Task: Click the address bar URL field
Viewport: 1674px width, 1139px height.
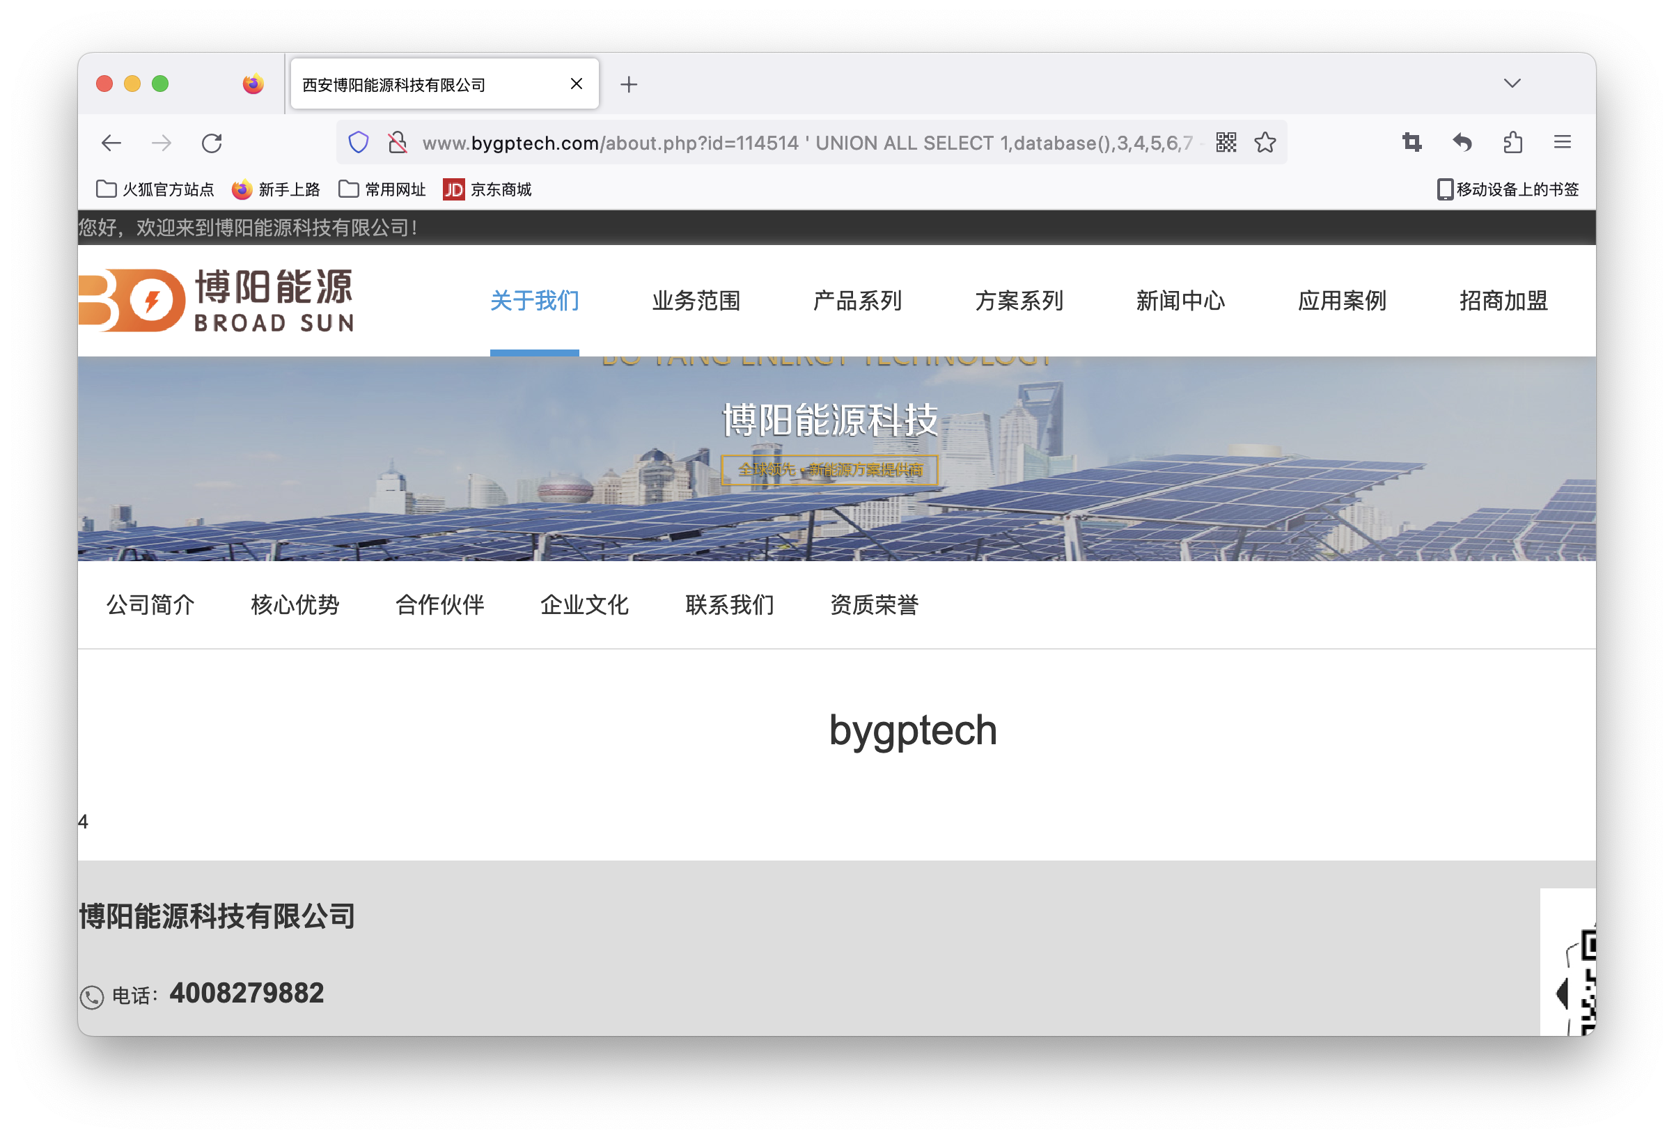Action: point(807,143)
